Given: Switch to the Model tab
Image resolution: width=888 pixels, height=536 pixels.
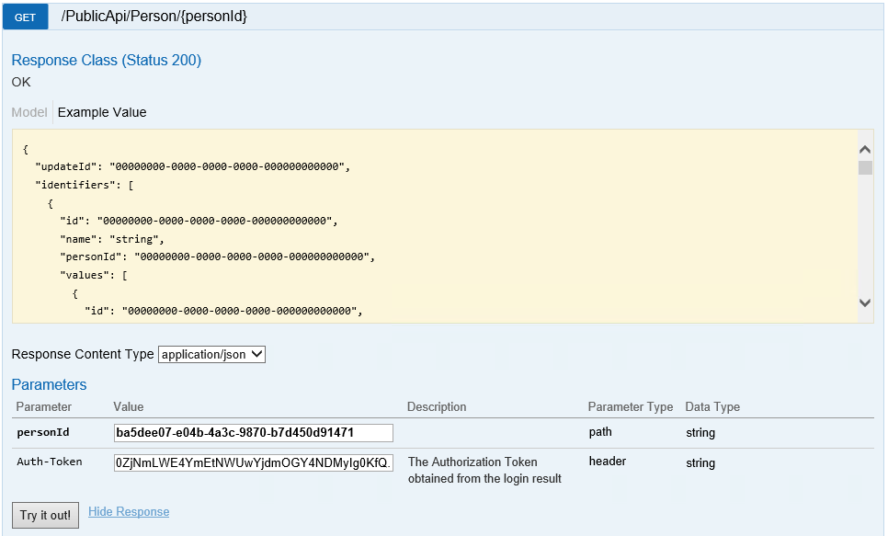Looking at the screenshot, I should 28,112.
